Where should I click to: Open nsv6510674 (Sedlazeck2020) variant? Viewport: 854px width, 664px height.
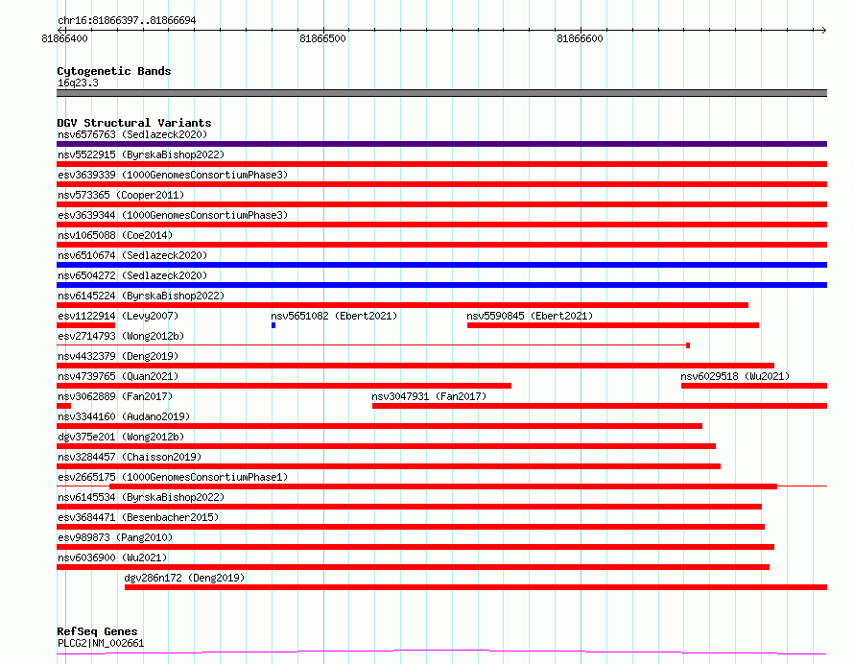point(132,255)
